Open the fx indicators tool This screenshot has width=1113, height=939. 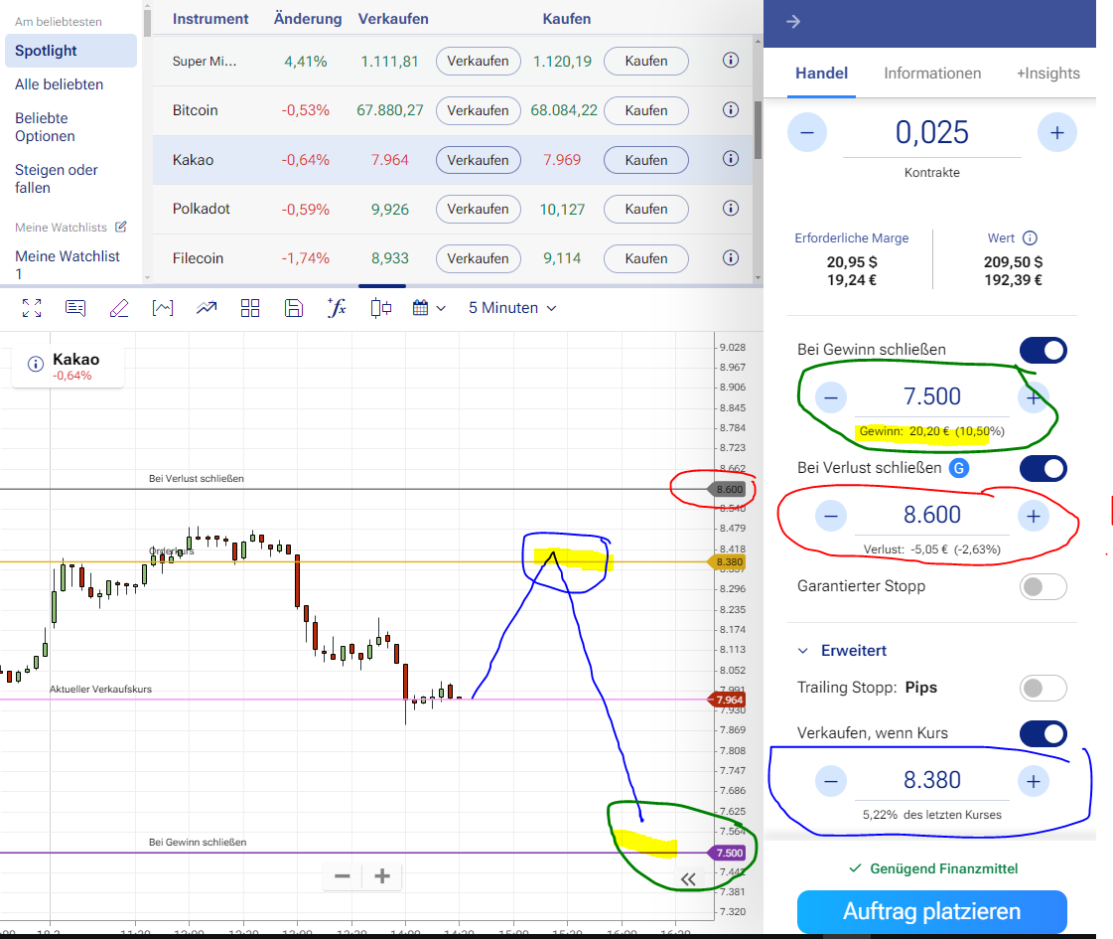337,308
